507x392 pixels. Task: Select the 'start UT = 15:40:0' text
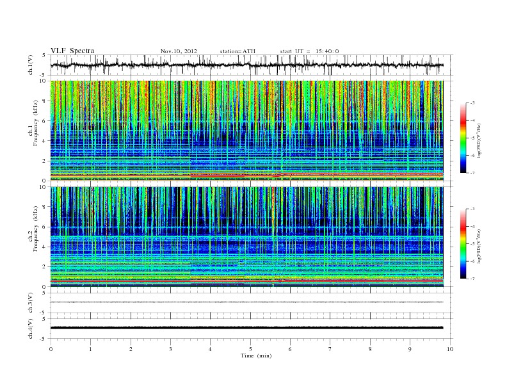[309, 51]
